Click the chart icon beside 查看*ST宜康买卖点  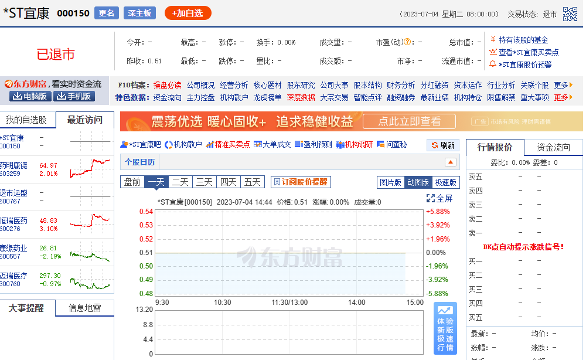493,52
